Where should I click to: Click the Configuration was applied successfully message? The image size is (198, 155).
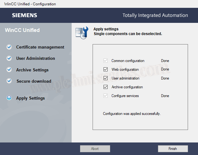(x=132, y=114)
